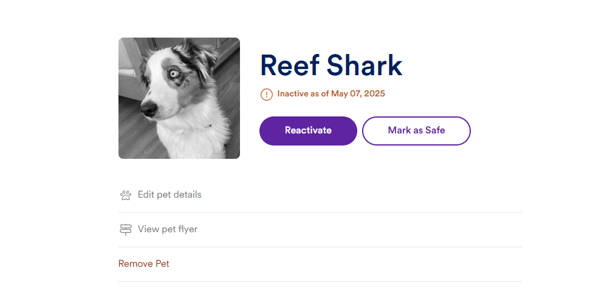The height and width of the screenshot is (308, 596).
Task: Click the word Shark in the heading
Action: pyautogui.click(x=364, y=65)
